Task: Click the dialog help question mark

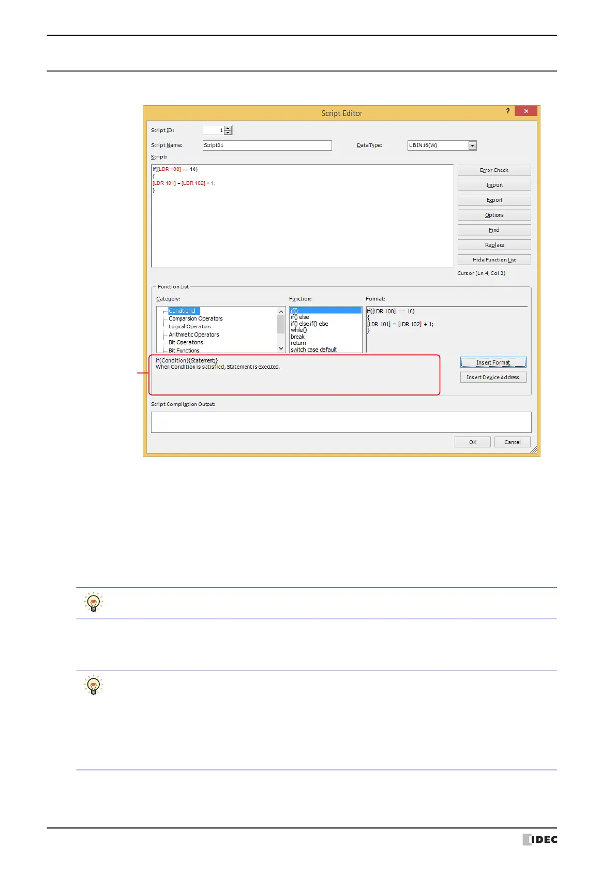Action: coord(508,111)
